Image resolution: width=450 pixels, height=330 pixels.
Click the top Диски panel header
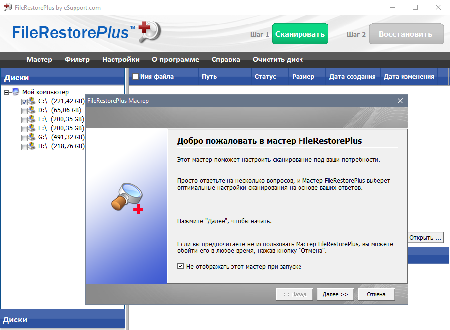(63, 77)
